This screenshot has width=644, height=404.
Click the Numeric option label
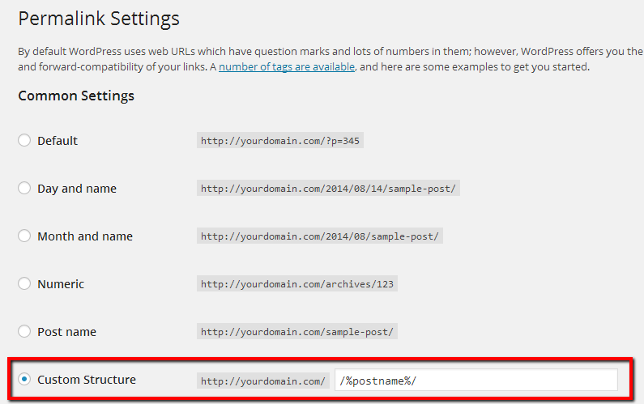point(61,283)
